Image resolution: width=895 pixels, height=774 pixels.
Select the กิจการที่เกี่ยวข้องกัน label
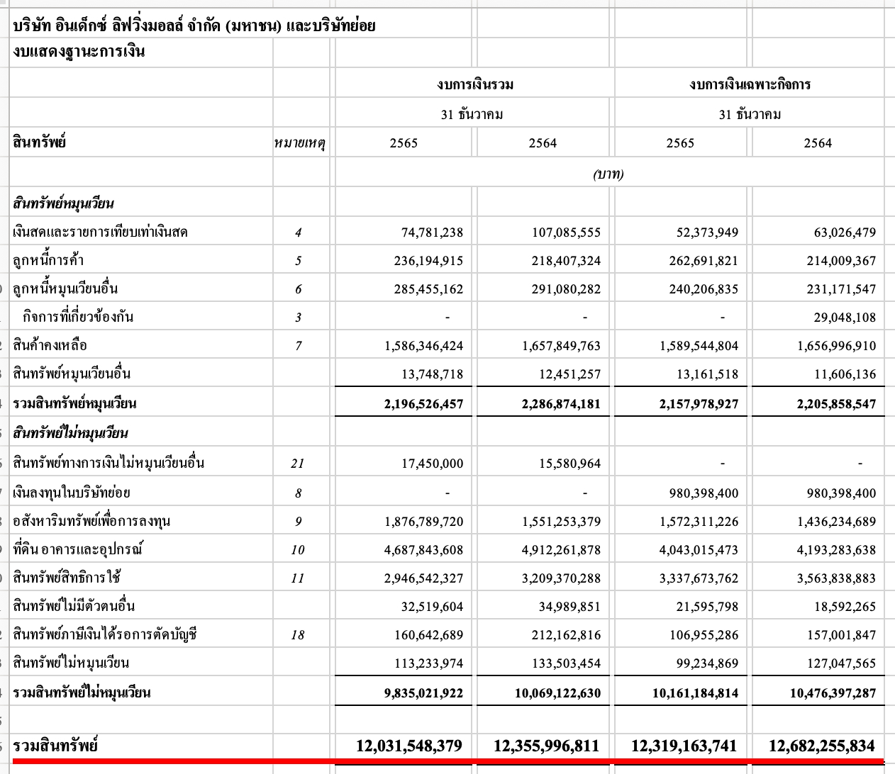(x=78, y=317)
